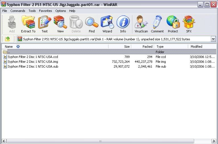Click the archive icon in the address bar
This screenshot has width=218, height=144.
click(x=20, y=39)
